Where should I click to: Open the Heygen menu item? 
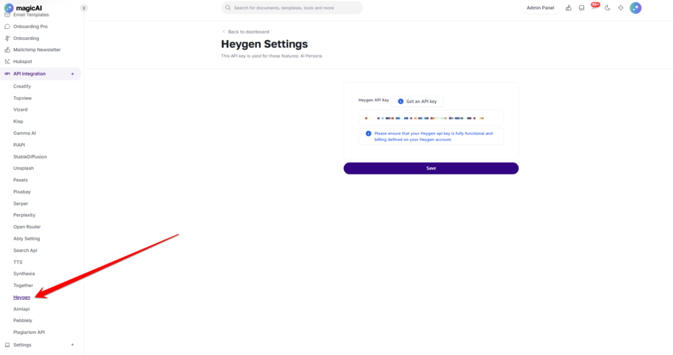[x=22, y=297]
